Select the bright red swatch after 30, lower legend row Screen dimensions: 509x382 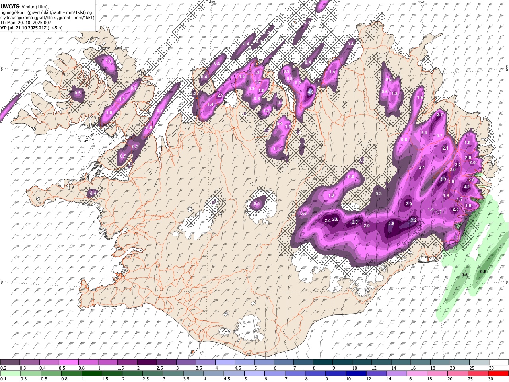click(498, 373)
